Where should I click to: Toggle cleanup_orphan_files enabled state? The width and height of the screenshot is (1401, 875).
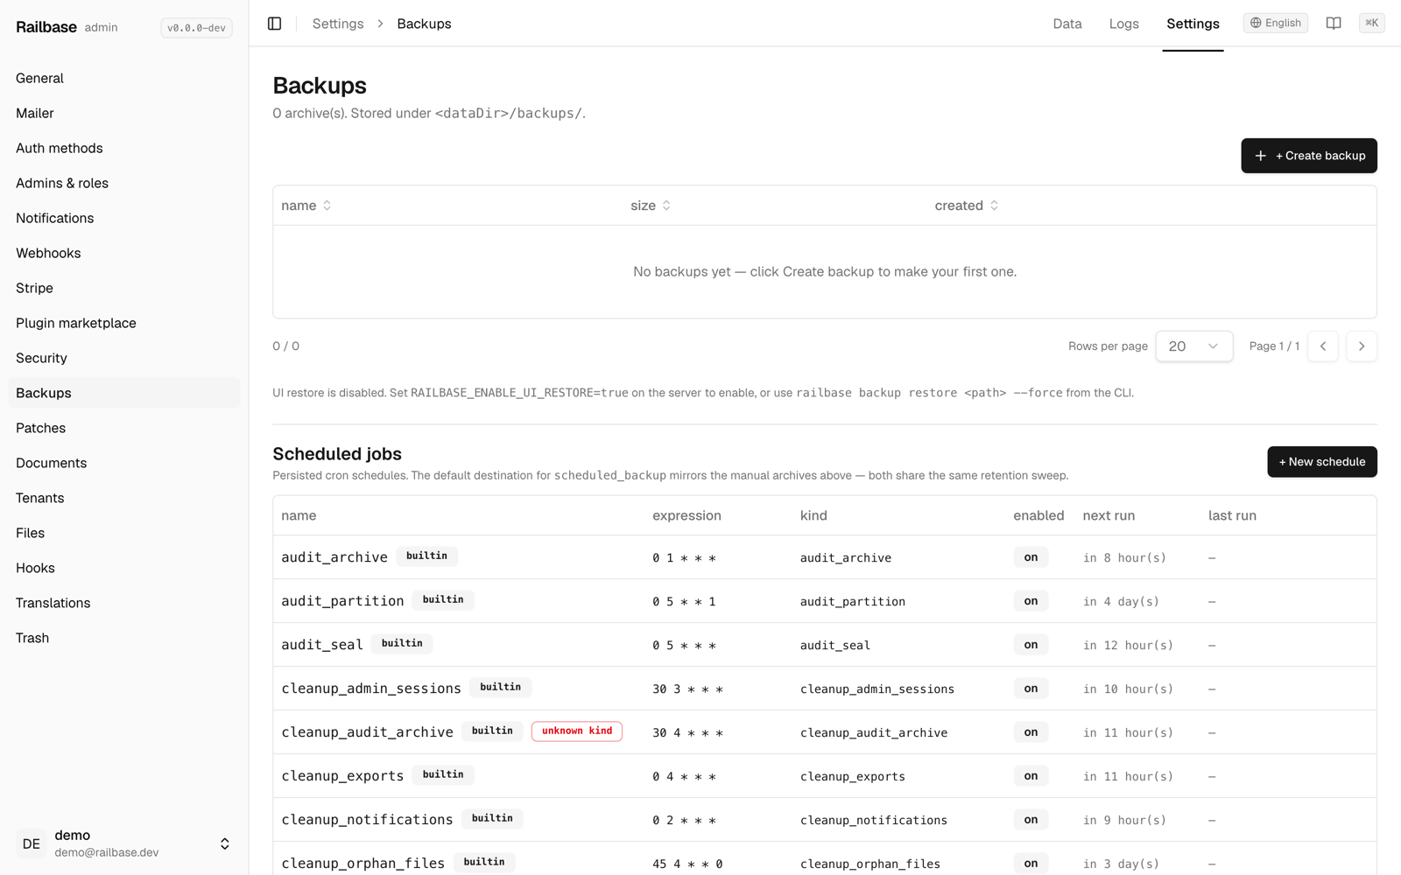click(1031, 864)
